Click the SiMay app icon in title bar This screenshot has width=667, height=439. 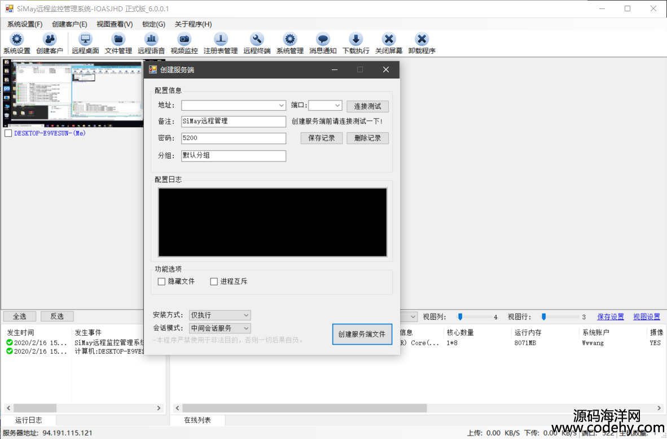click(x=10, y=8)
